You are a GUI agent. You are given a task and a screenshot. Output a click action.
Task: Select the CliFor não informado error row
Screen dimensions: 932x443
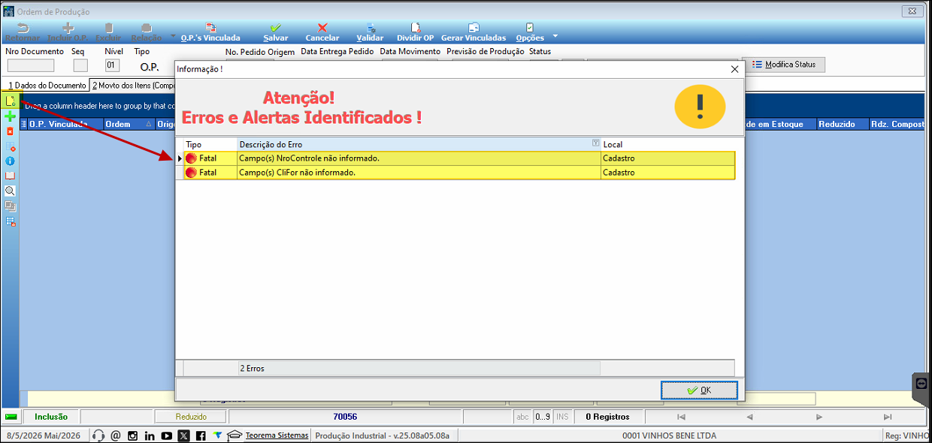[x=459, y=173]
